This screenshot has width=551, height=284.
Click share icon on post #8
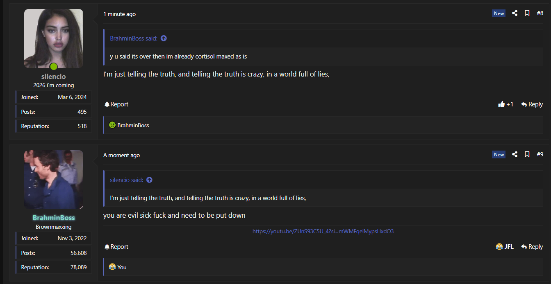[x=515, y=13]
